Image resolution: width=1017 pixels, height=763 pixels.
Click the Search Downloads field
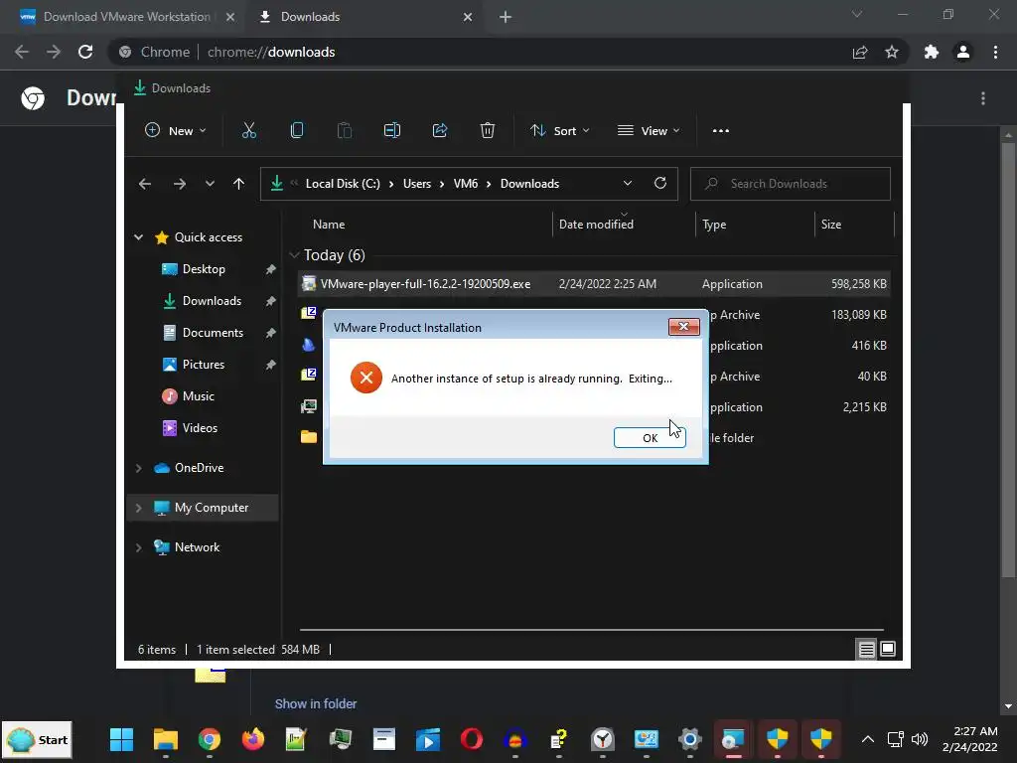coord(790,184)
